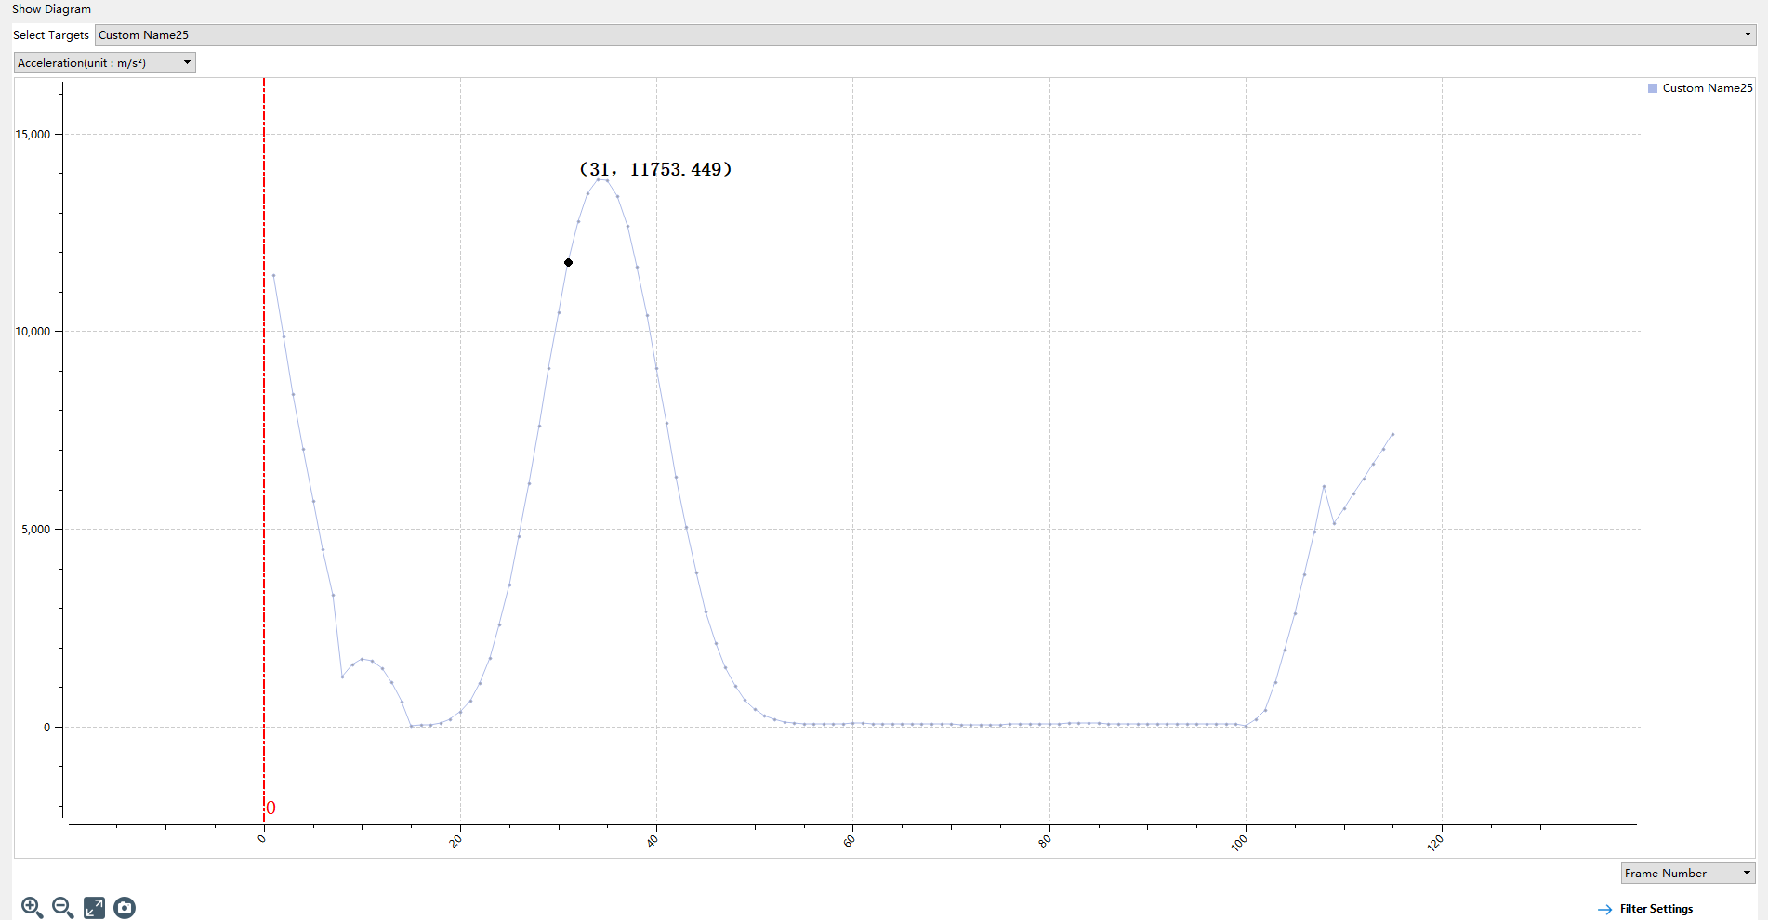Click the red 0 frame indicator label
Image resolution: width=1768 pixels, height=920 pixels.
pyautogui.click(x=270, y=808)
